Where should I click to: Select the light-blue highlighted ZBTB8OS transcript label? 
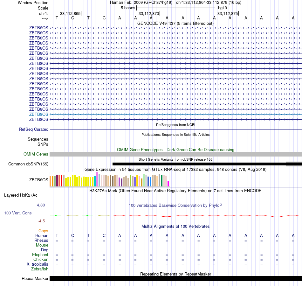click(x=38, y=114)
